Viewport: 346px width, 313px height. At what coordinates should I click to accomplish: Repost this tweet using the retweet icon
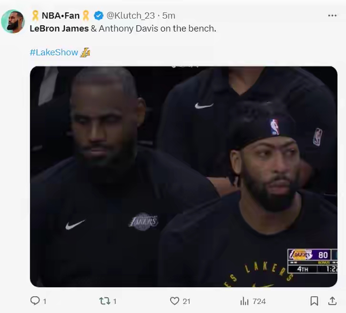(x=104, y=301)
